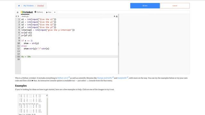This screenshot has height=115, width=205.
Task: Click line 10 'show = str(y)'
Action: coord(31,43)
